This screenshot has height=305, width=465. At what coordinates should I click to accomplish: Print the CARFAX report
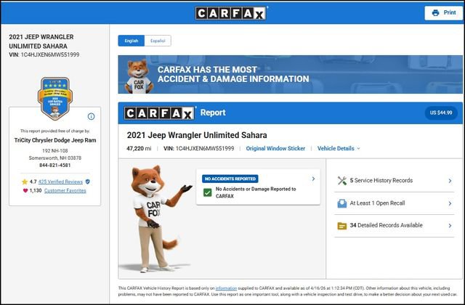pos(443,13)
